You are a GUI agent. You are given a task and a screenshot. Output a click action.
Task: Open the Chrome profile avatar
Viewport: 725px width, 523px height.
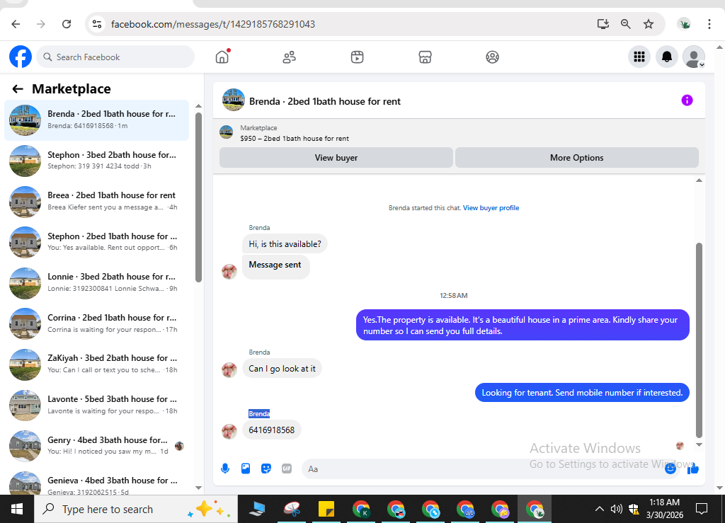point(684,24)
